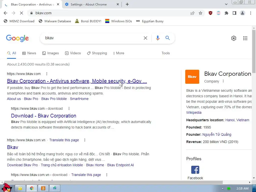Click the Google logo
Viewport: 256px width, 192px height.
[17, 38]
